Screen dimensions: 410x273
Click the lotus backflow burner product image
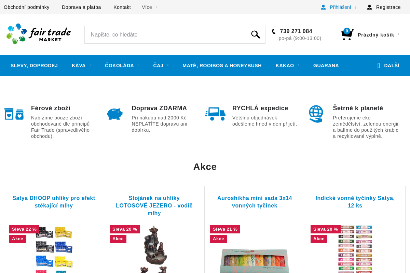[154, 249]
